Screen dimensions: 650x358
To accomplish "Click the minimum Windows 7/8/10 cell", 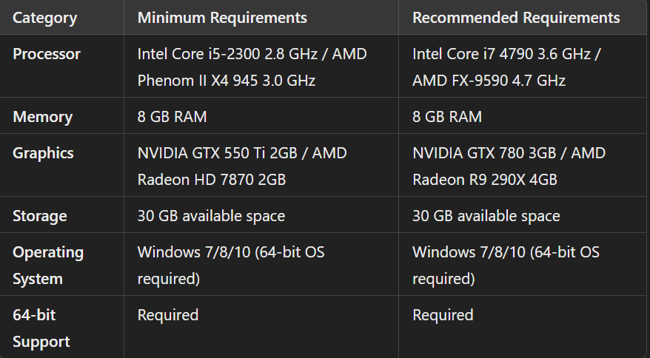I will click(x=231, y=266).
